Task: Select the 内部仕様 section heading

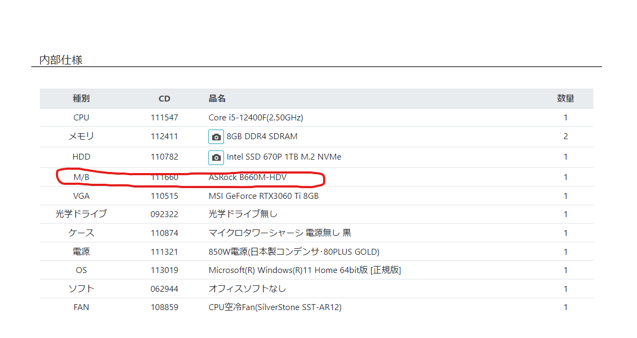Action: pos(61,60)
